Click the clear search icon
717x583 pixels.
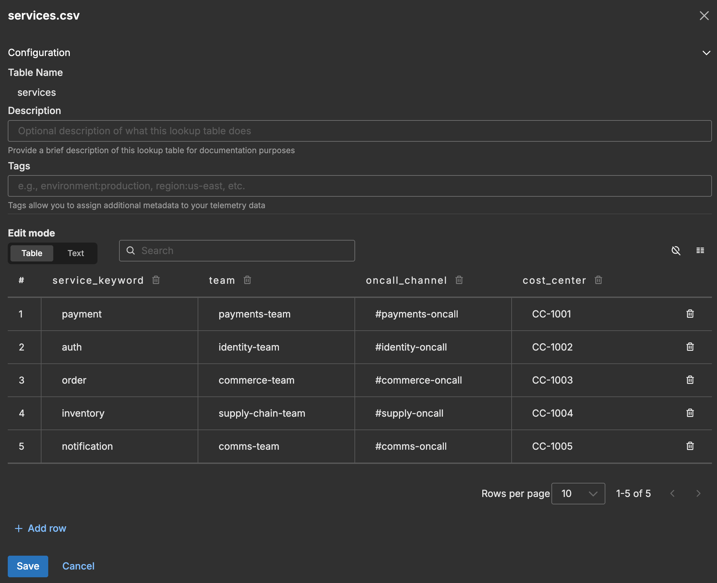[676, 251]
